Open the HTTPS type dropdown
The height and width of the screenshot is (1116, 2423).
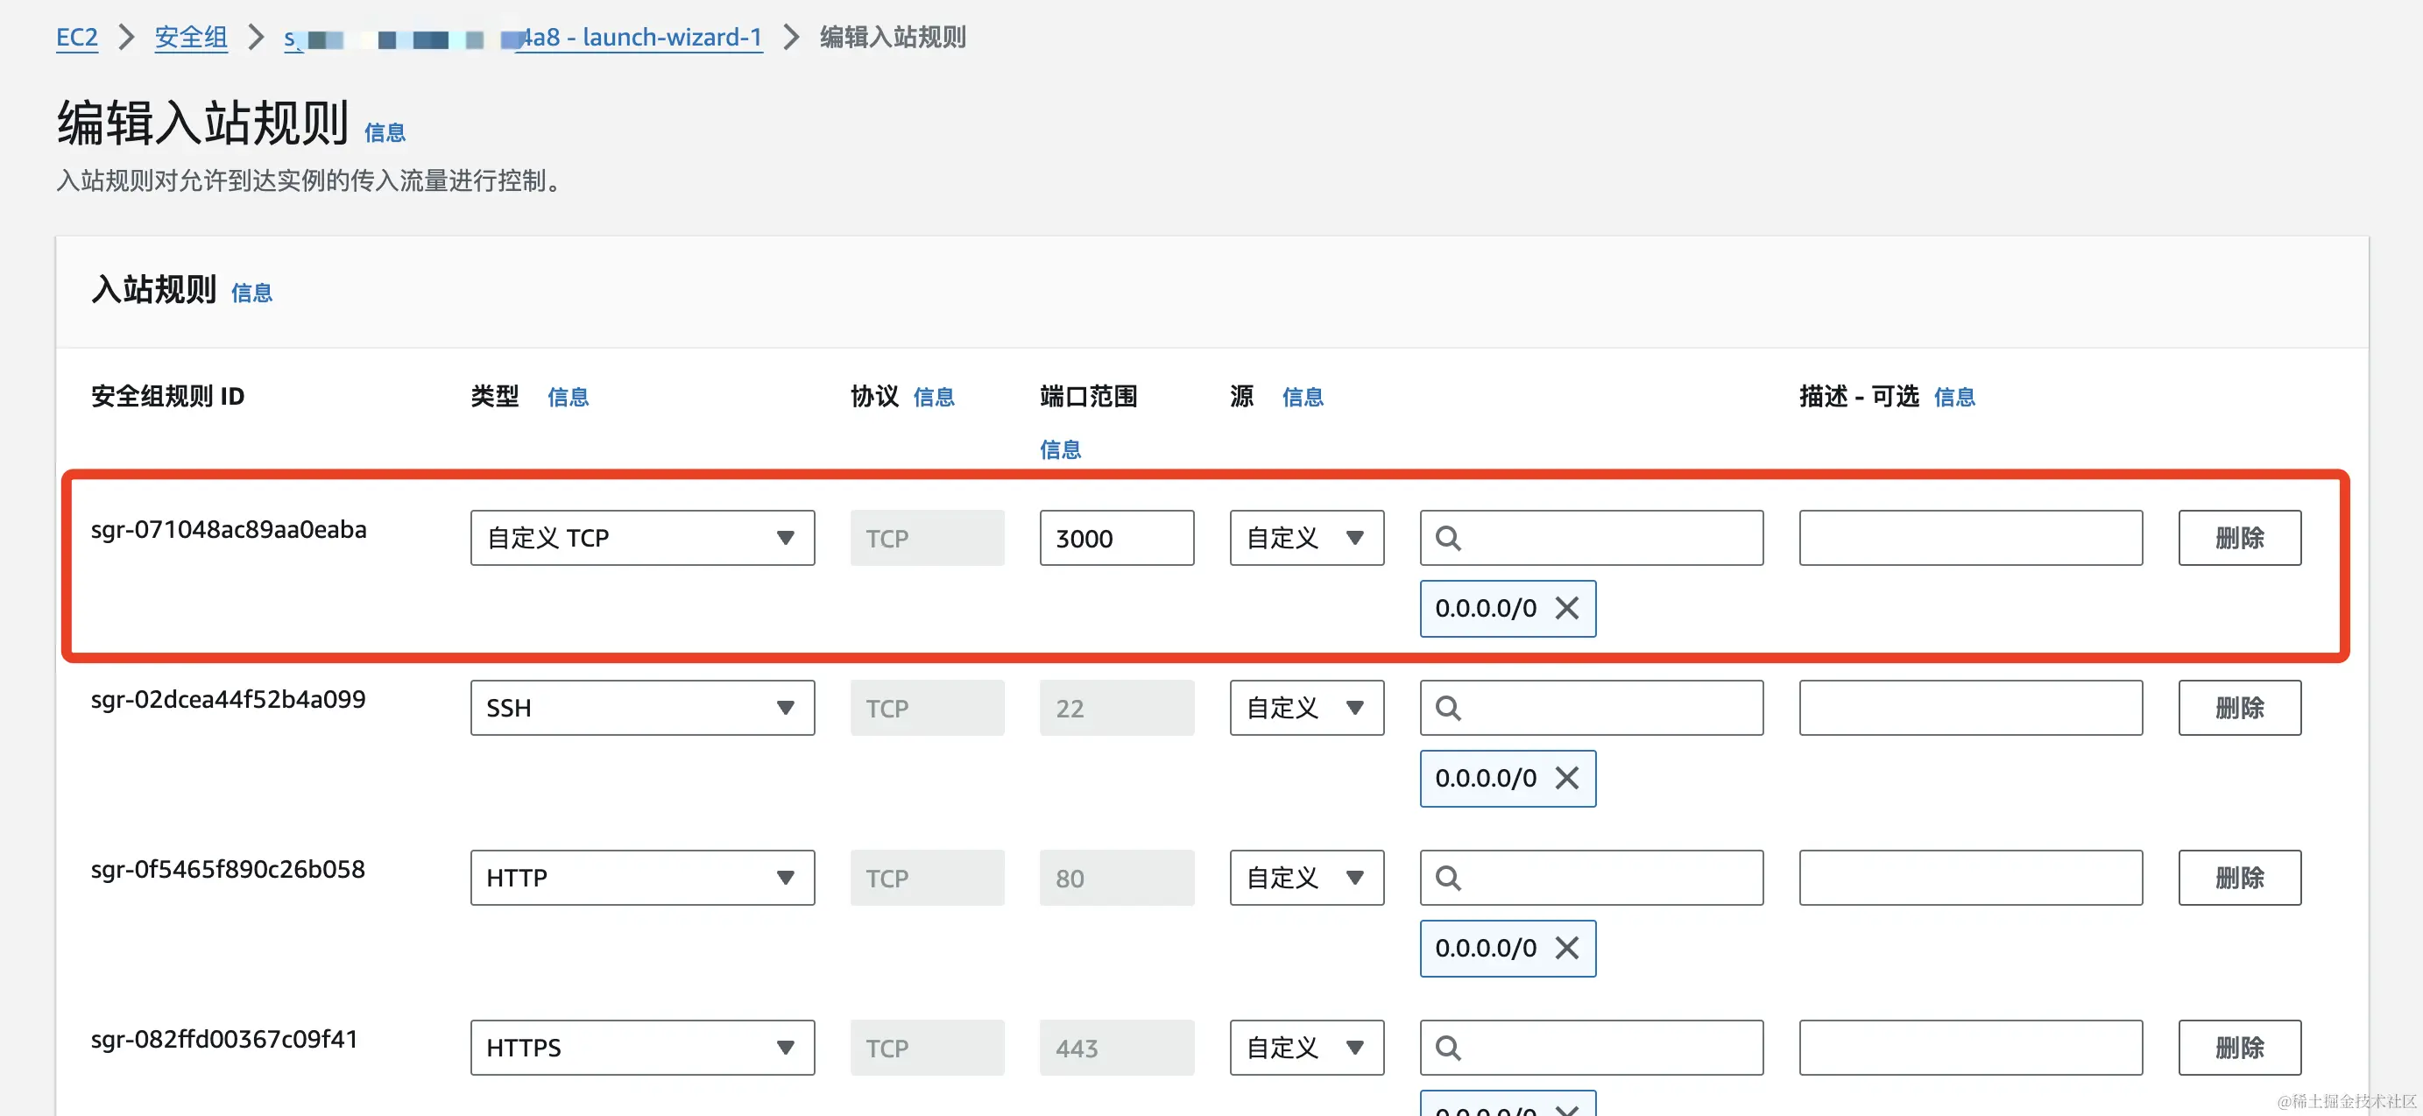[x=641, y=1048]
